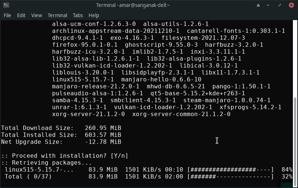The width and height of the screenshot is (298, 188).
Task: Click the 'Total Installed Size:' line
Action: [61, 135]
